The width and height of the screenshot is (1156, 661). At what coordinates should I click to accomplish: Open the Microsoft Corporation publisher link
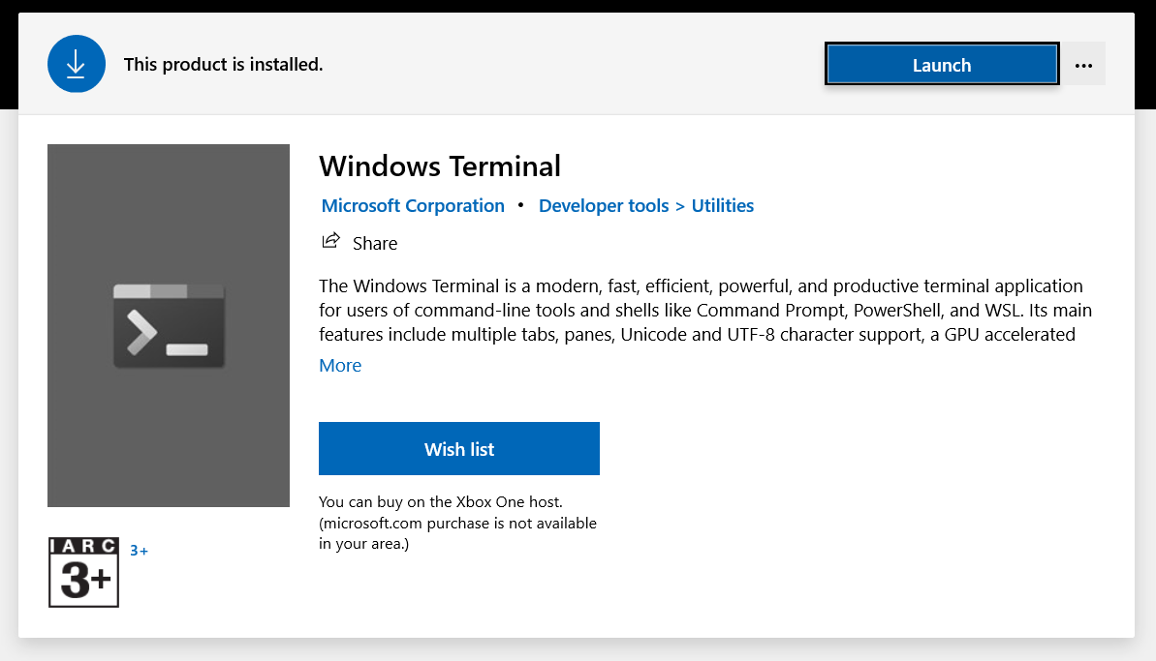413,205
